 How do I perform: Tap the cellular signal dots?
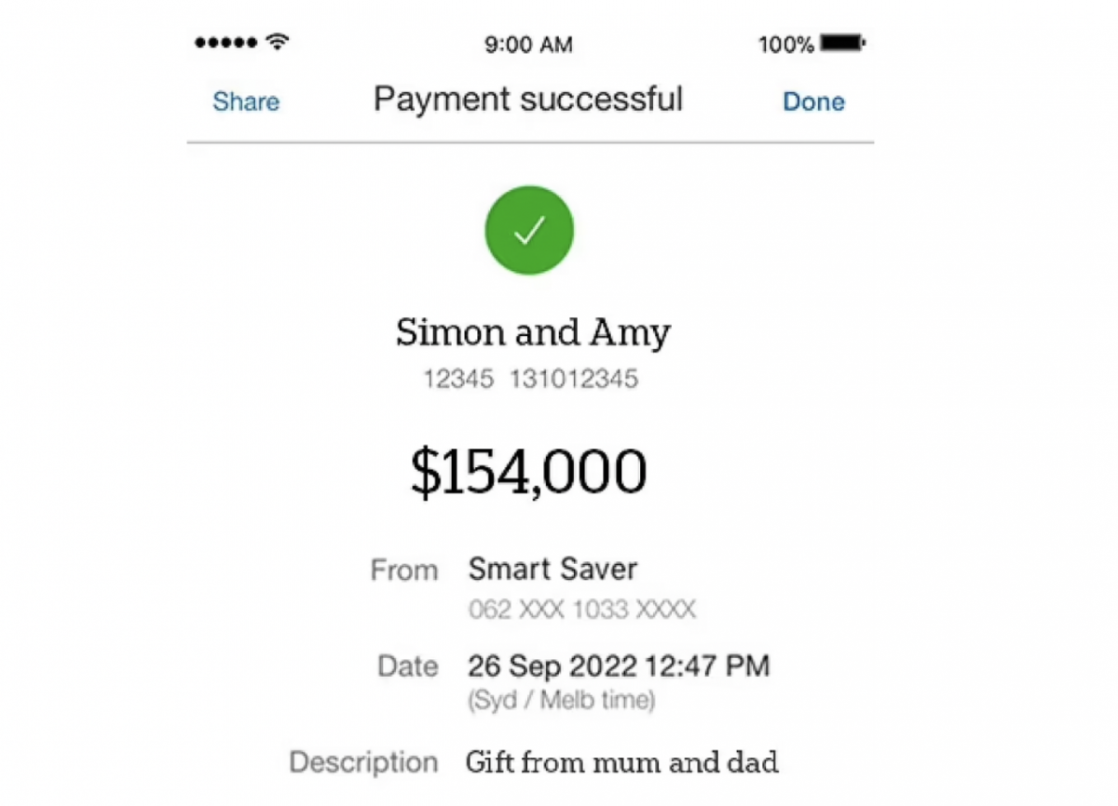(225, 43)
